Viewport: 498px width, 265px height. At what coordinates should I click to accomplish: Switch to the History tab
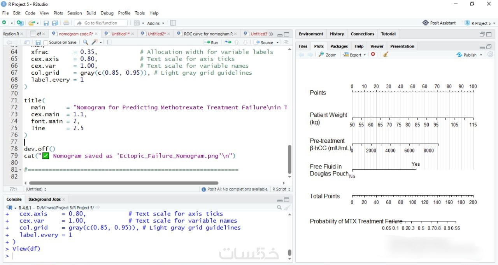337,34
